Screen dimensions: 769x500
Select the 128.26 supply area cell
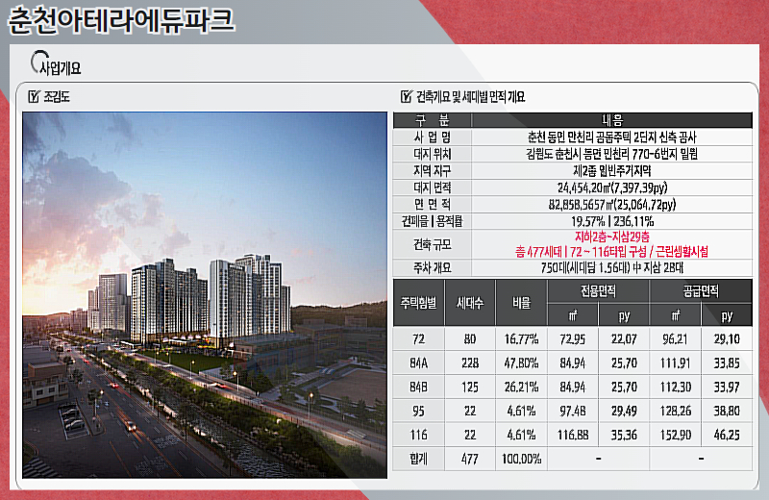(676, 411)
